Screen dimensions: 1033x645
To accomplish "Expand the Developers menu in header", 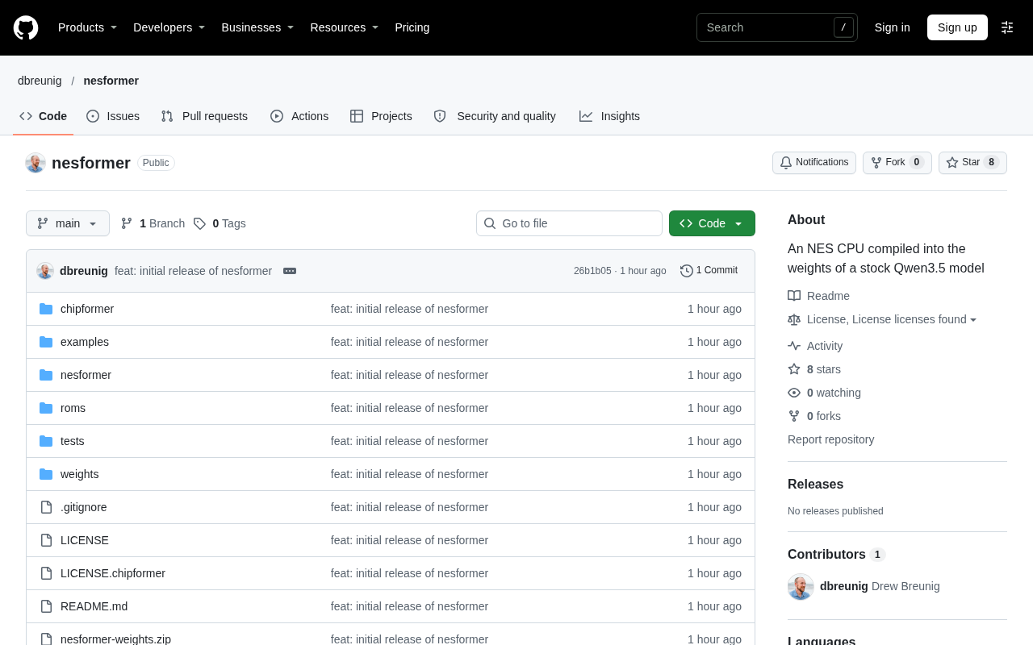I will point(169,27).
